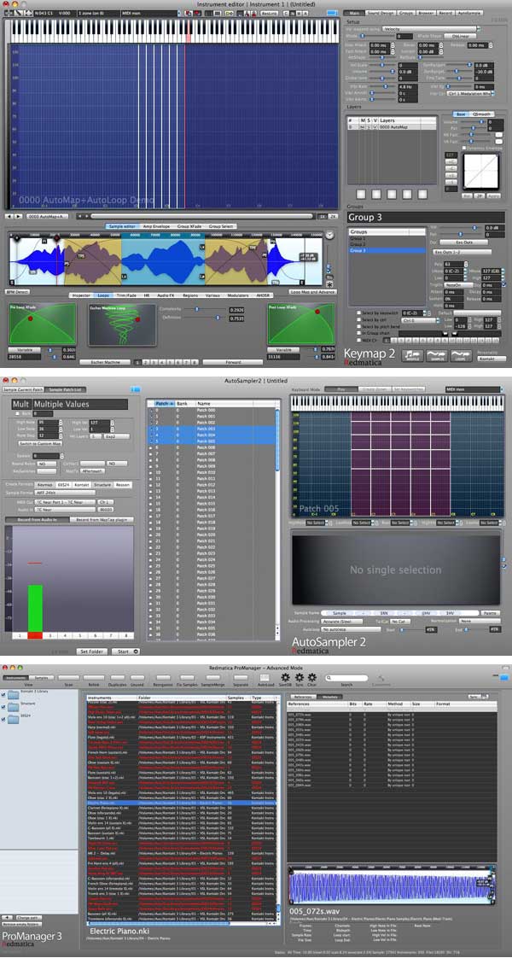512x958 pixels.
Task: Click the blue icon at ProManager top right
Action: pyautogui.click(x=503, y=678)
